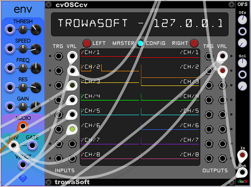The image size is (251, 187).
Task: Select right /CH/2 output channel label
Action: [x=189, y=67]
